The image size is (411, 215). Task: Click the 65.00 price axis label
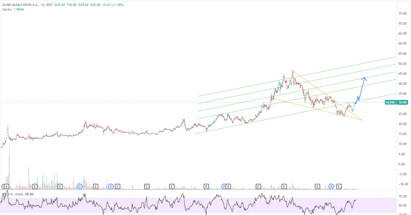[402, 33]
